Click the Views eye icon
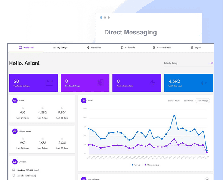 (x=15, y=101)
